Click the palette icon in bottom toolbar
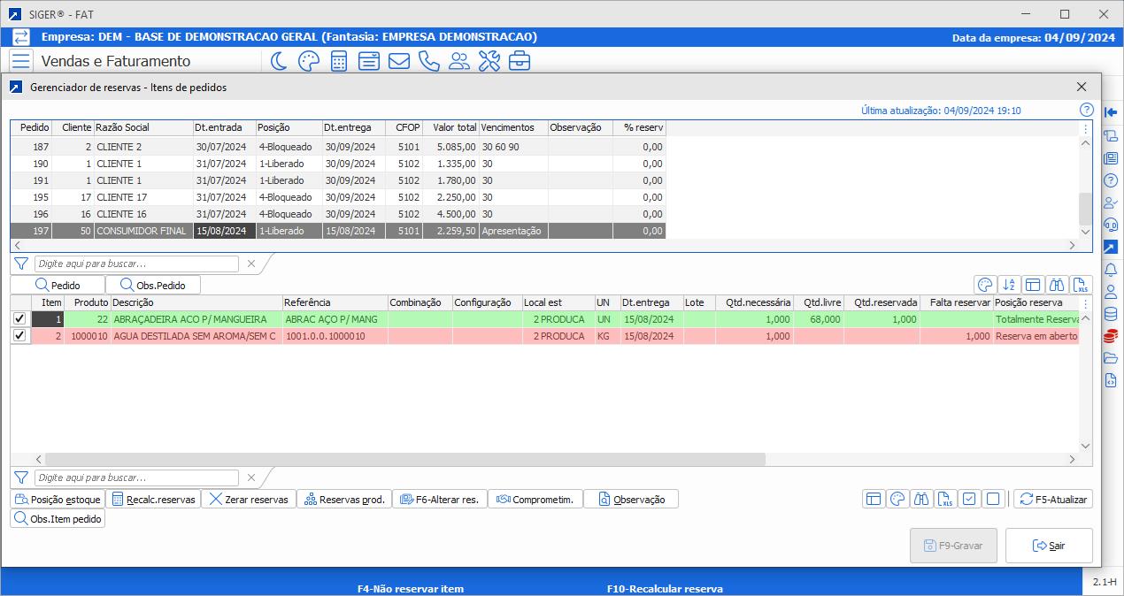Image resolution: width=1124 pixels, height=596 pixels. pyautogui.click(x=897, y=499)
